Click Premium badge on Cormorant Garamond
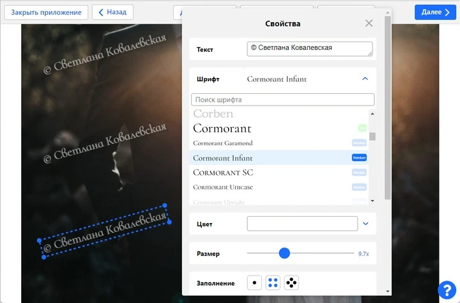 click(x=359, y=143)
